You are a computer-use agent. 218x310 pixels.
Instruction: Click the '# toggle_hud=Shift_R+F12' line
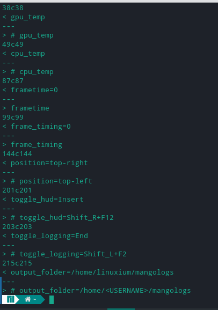pos(58,217)
